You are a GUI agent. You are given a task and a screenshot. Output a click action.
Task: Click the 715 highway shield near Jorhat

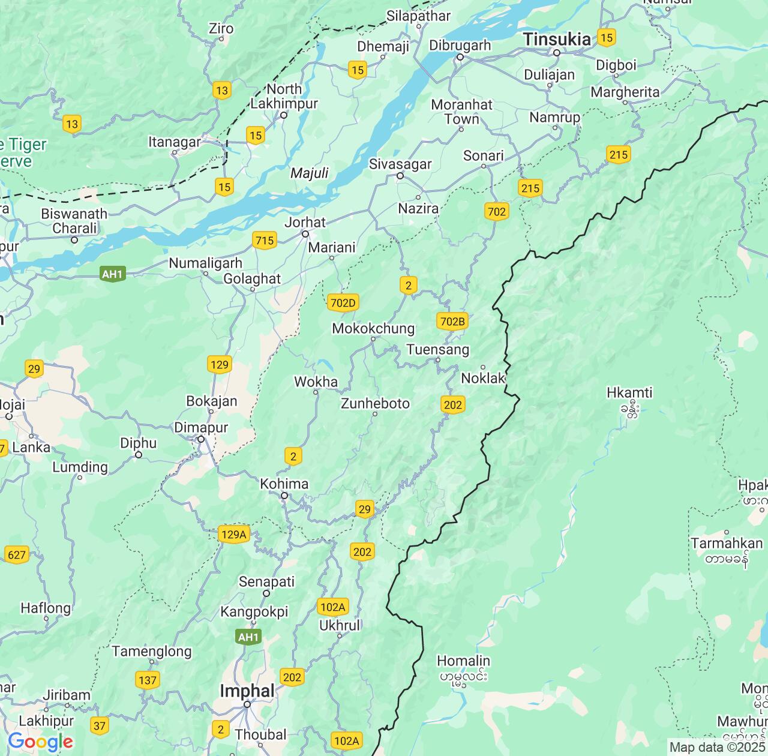(264, 241)
